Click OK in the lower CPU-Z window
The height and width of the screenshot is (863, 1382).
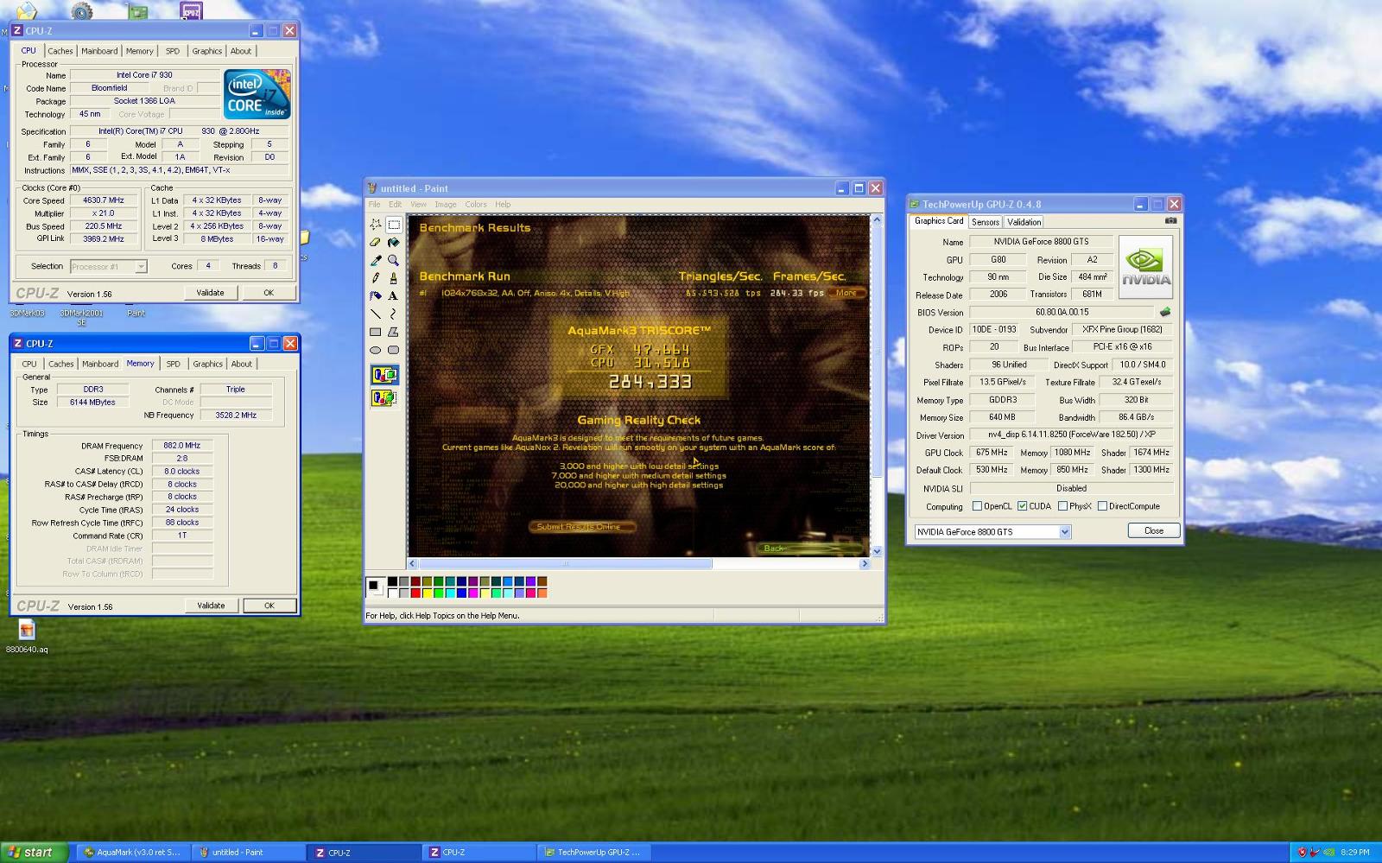[x=269, y=606]
